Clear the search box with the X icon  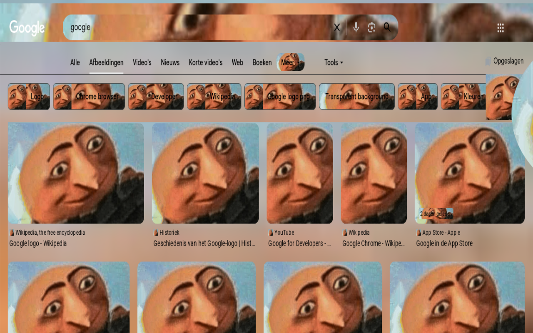point(337,27)
